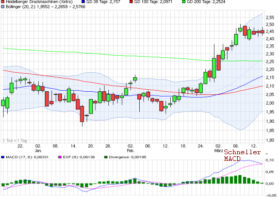Viewport: 279px width, 197px height.
Task: Click the light-blue Bollinger legend swatch
Action: click(3, 7)
